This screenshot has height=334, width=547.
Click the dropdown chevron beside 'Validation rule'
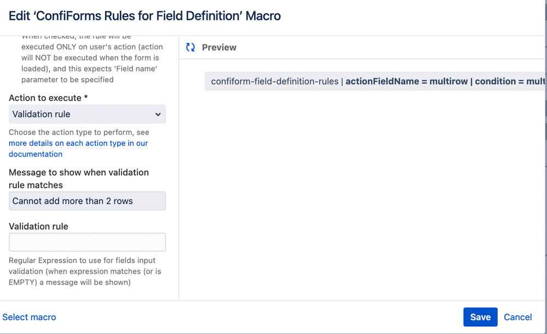pyautogui.click(x=158, y=115)
